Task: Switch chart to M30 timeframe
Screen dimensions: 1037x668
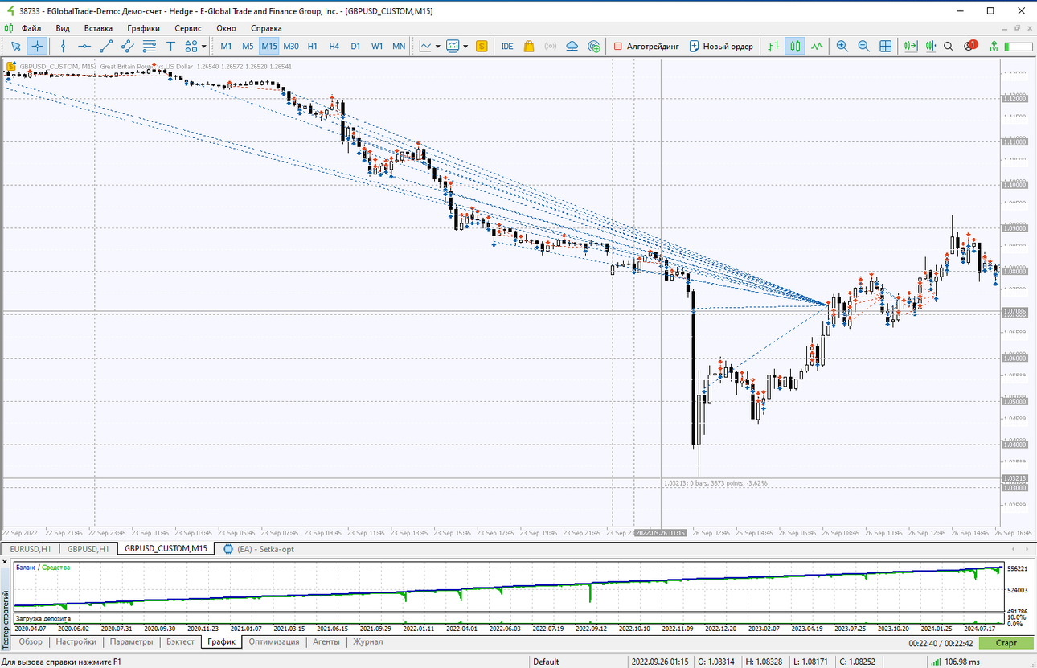Action: pyautogui.click(x=291, y=46)
